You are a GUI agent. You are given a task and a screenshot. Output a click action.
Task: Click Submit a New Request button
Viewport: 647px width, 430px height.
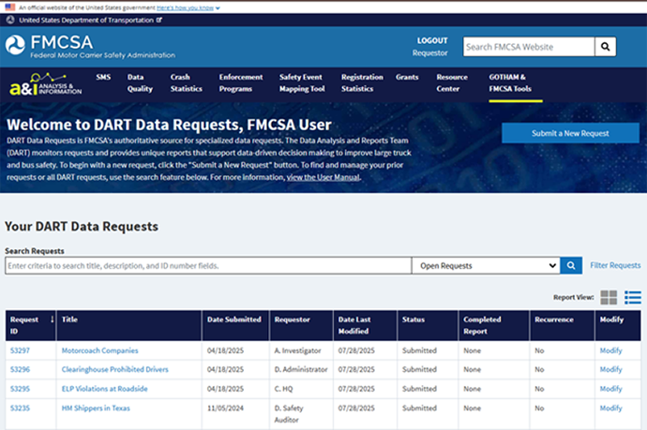click(570, 133)
